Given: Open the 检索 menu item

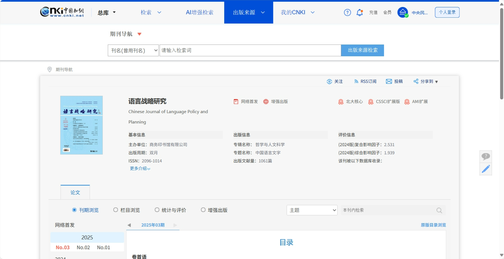Looking at the screenshot, I should click(x=146, y=12).
